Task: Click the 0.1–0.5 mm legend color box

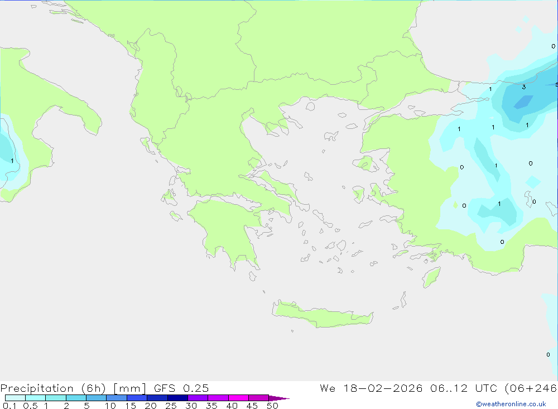Action: click(x=15, y=398)
